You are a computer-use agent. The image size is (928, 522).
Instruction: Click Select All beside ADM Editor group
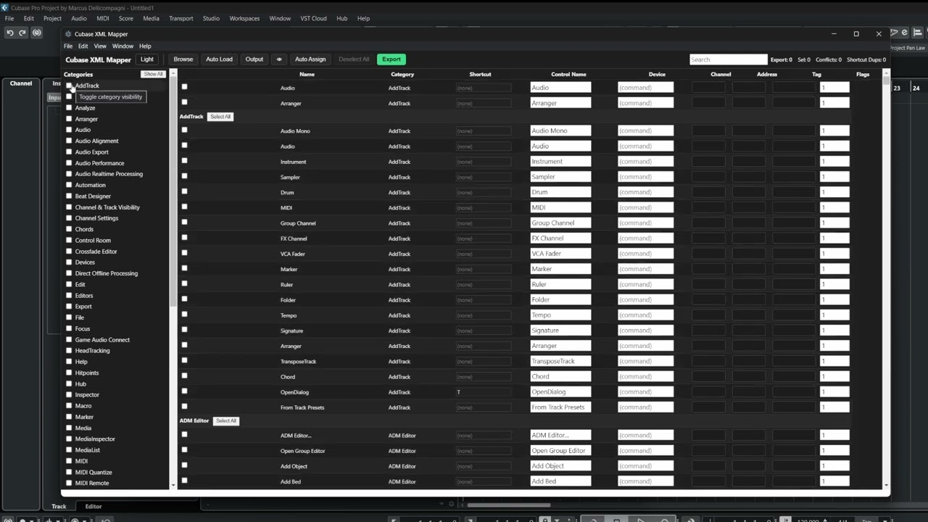click(x=225, y=420)
